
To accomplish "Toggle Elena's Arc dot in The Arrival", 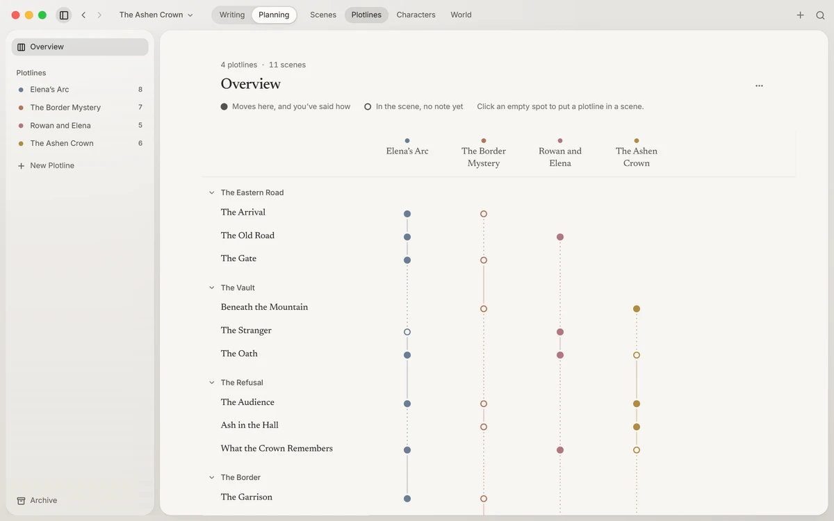I will click(407, 214).
